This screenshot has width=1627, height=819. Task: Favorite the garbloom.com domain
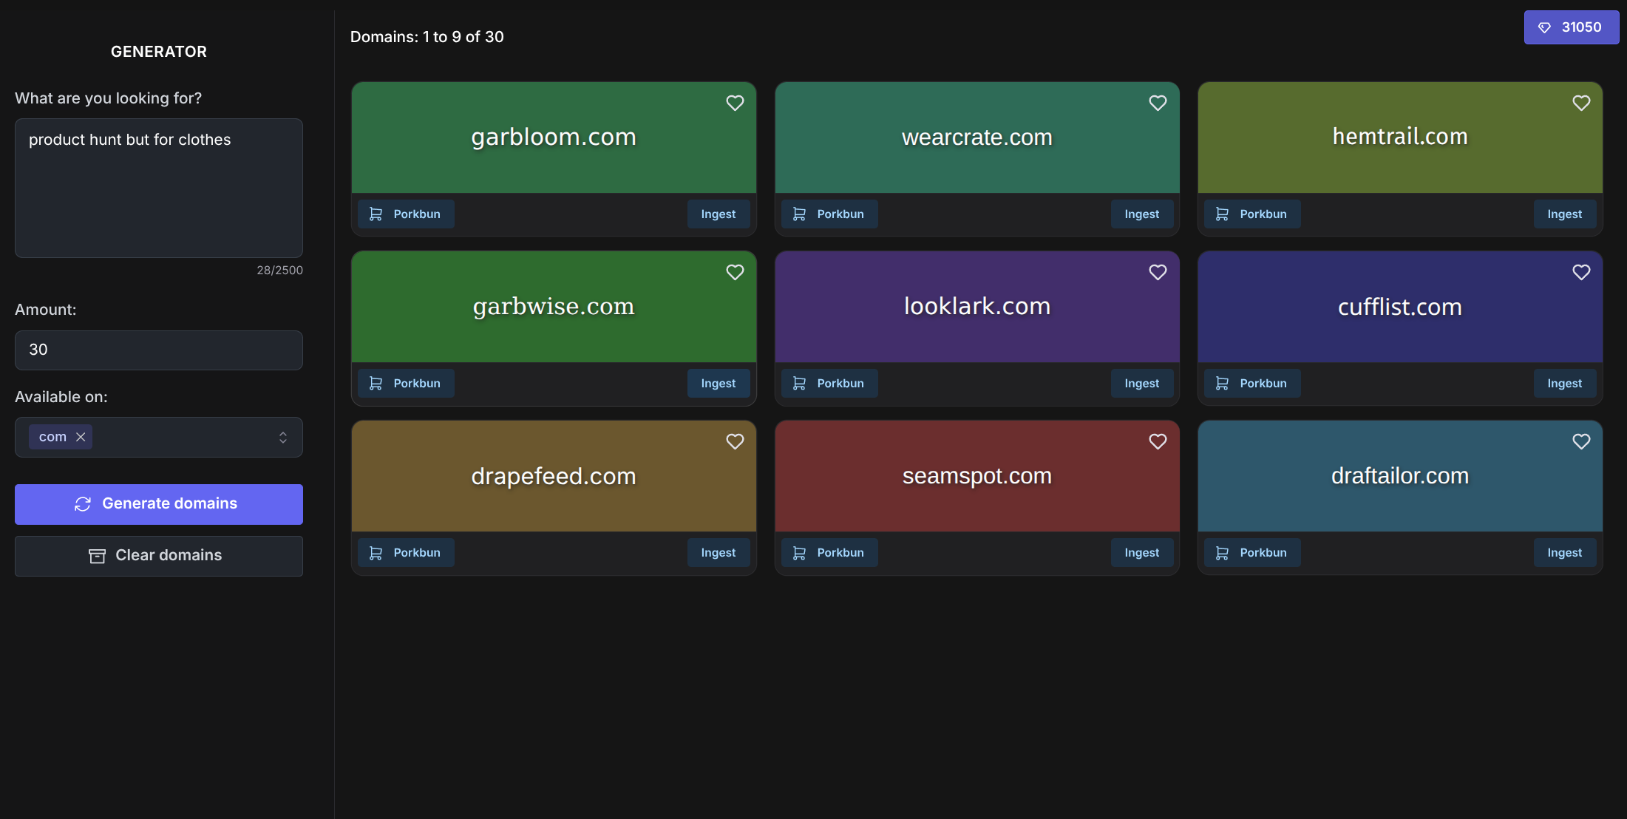pyautogui.click(x=735, y=103)
